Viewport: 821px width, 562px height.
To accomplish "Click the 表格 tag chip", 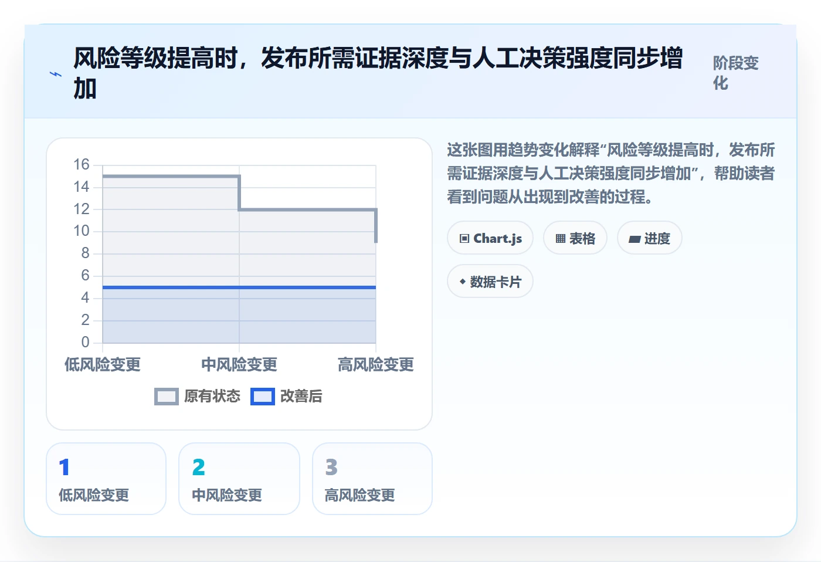I will [575, 238].
